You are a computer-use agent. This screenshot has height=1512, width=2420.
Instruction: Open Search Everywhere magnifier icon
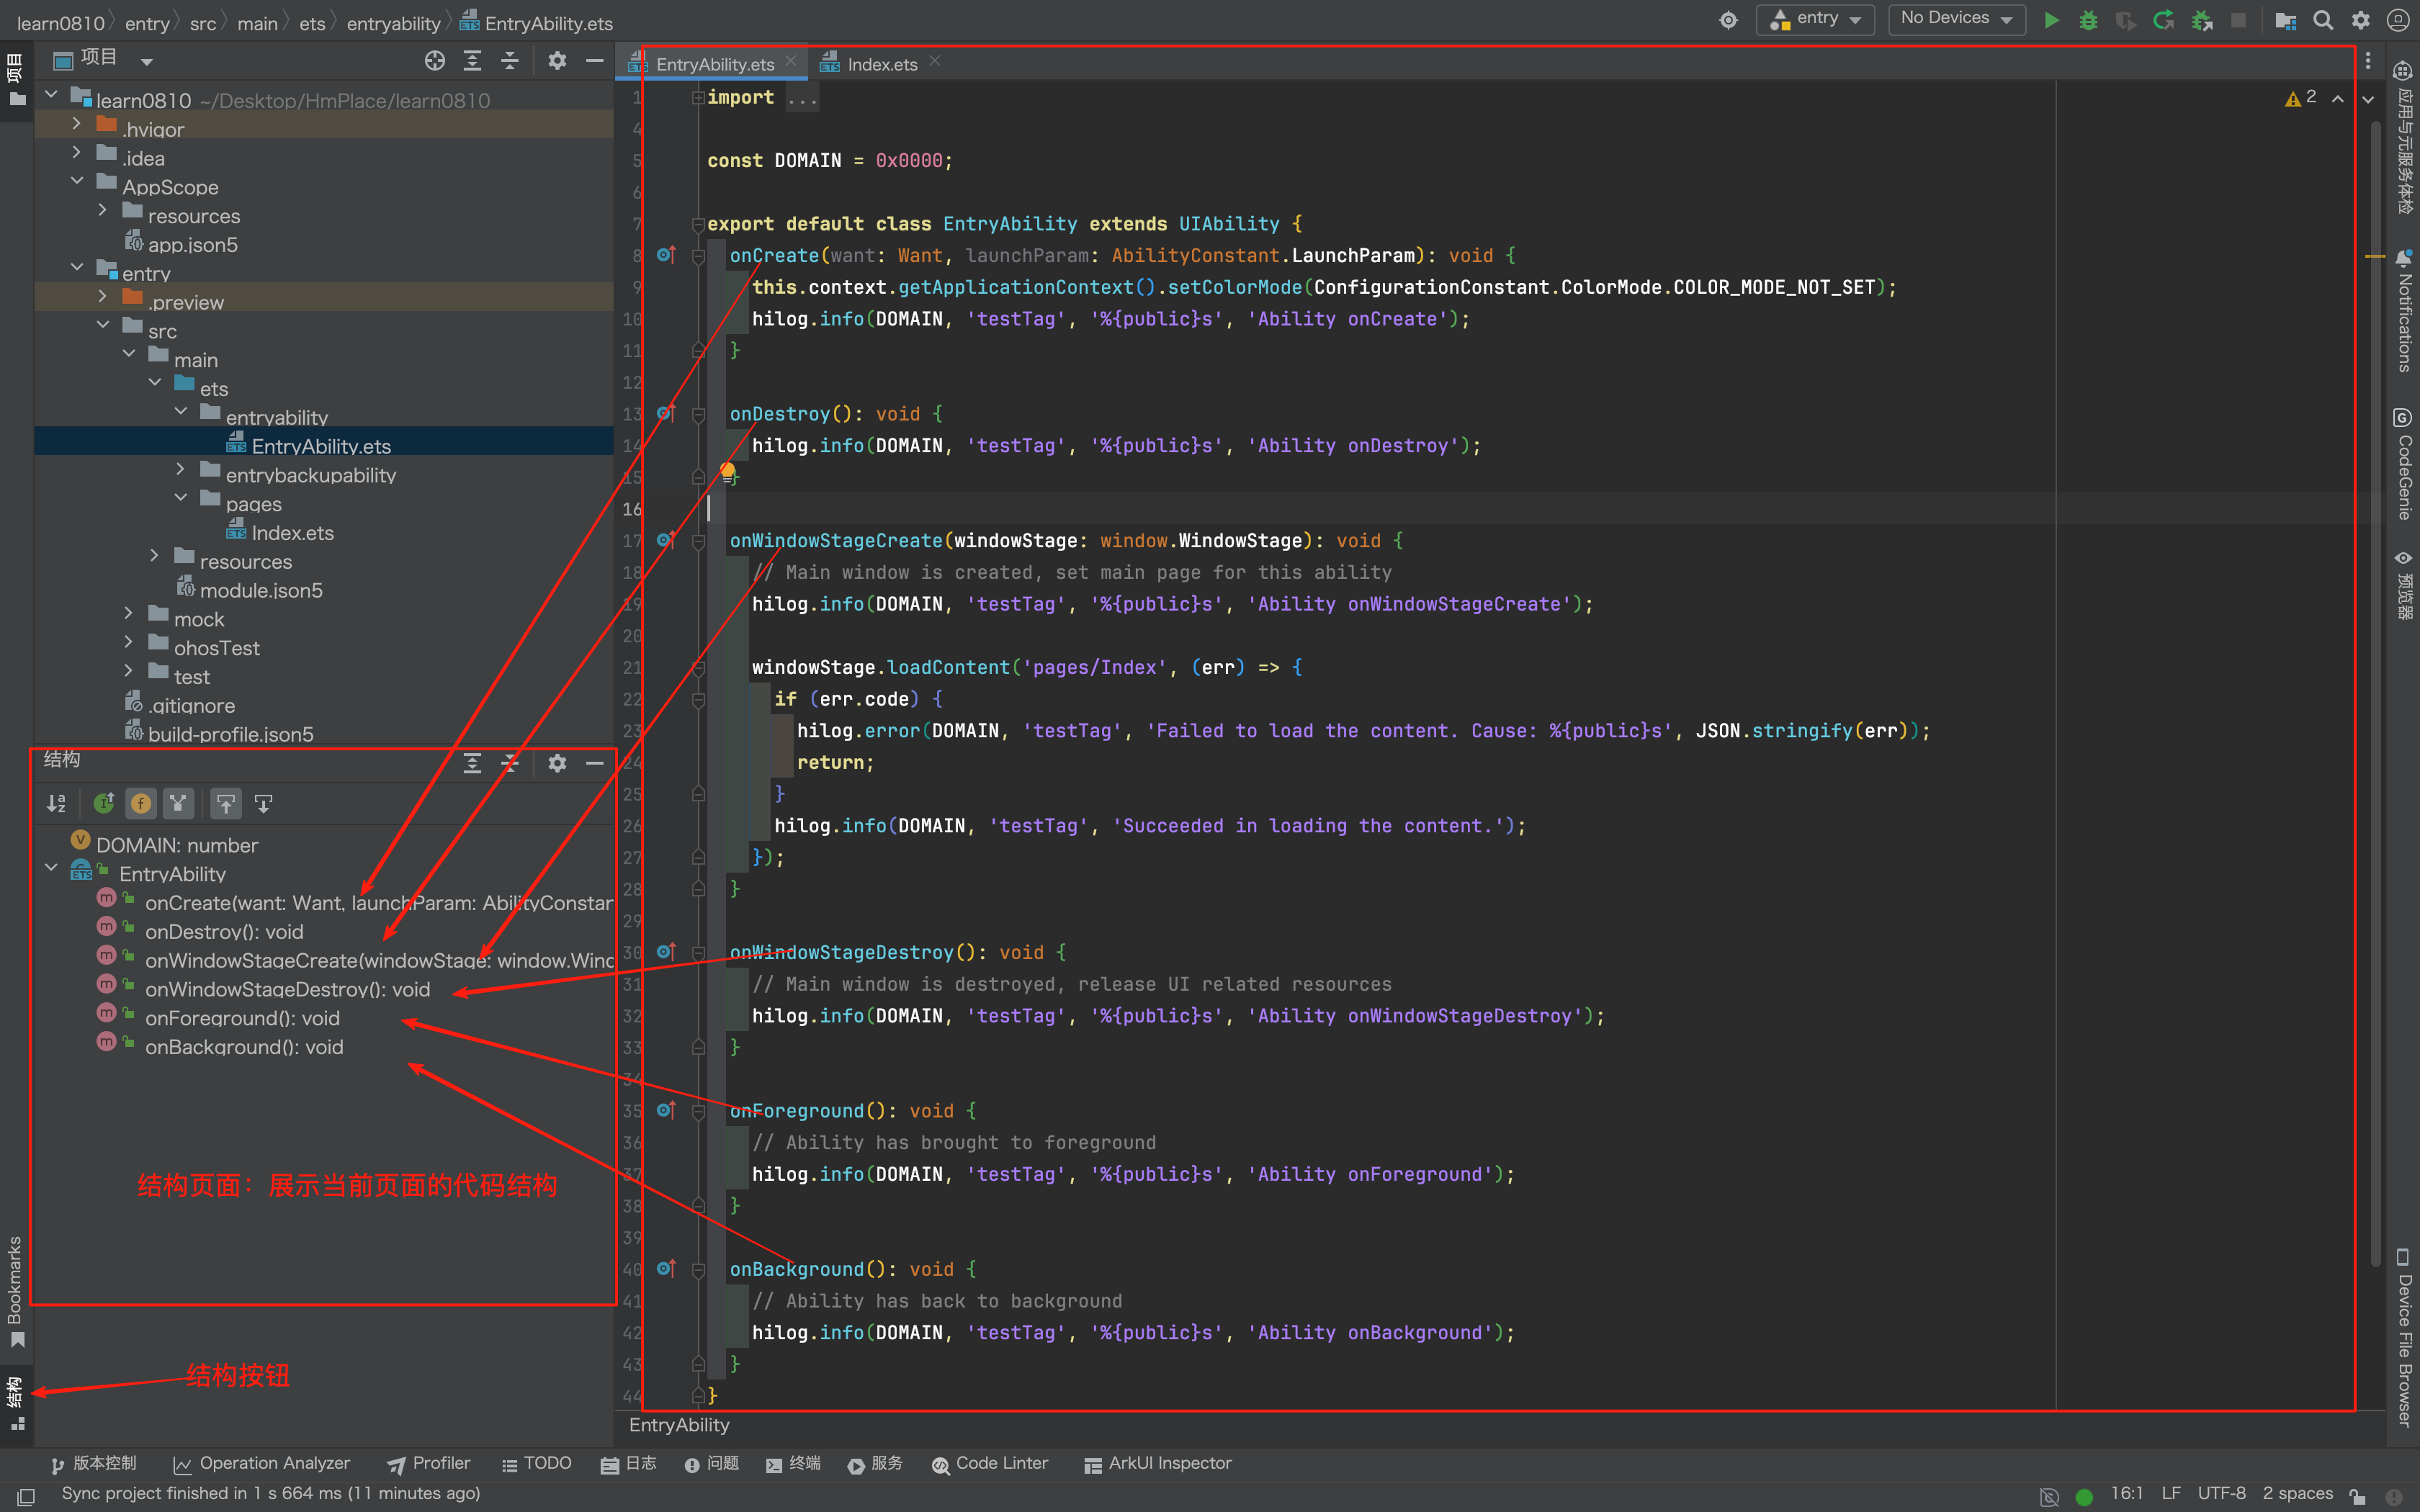pyautogui.click(x=2323, y=20)
